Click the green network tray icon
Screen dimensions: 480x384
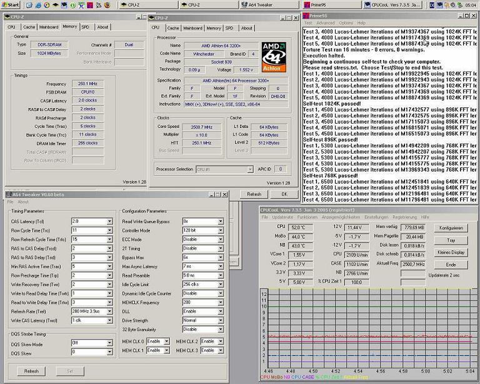pyautogui.click(x=459, y=5)
